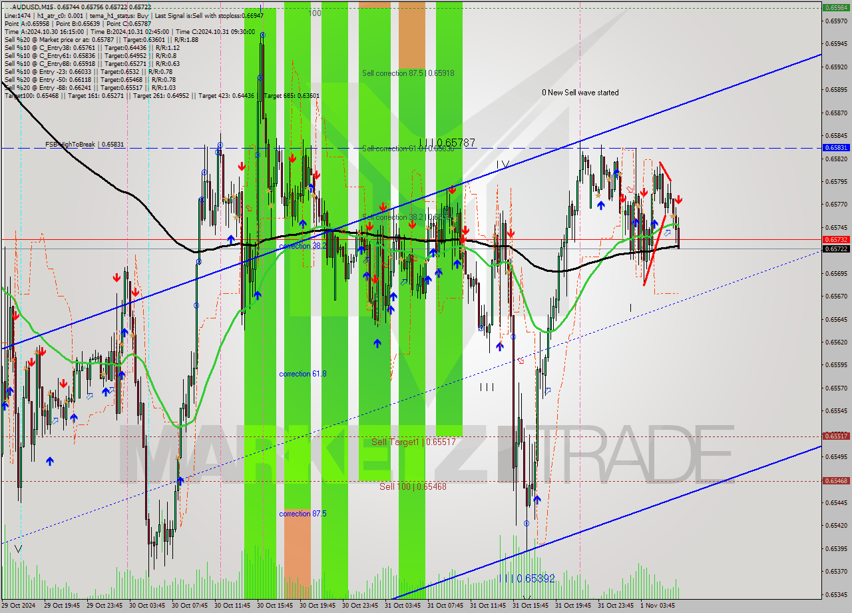Click the 0.65595 price axis label
This screenshot has height=613, width=852.
point(835,364)
